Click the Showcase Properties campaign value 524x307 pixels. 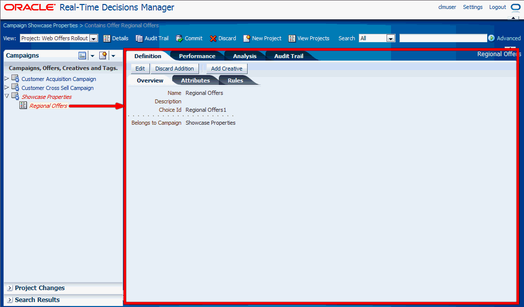click(x=210, y=123)
